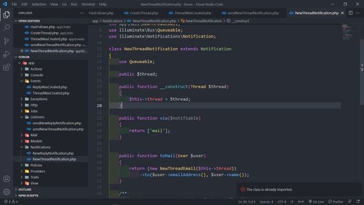Collapse the FORUM folder section
The image size is (364, 205).
16,57
